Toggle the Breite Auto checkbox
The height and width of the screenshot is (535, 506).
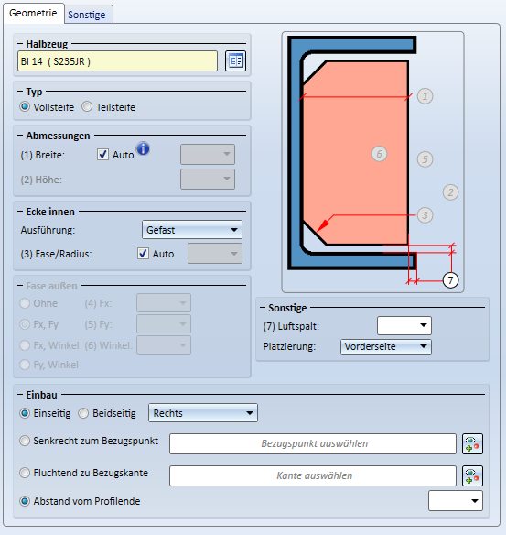[x=102, y=155]
